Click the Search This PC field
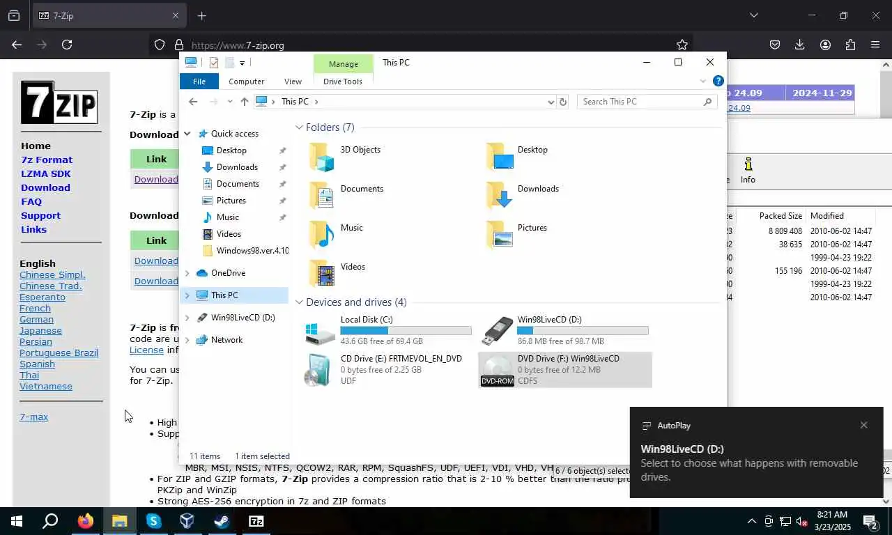The width and height of the screenshot is (892, 535). (x=647, y=102)
